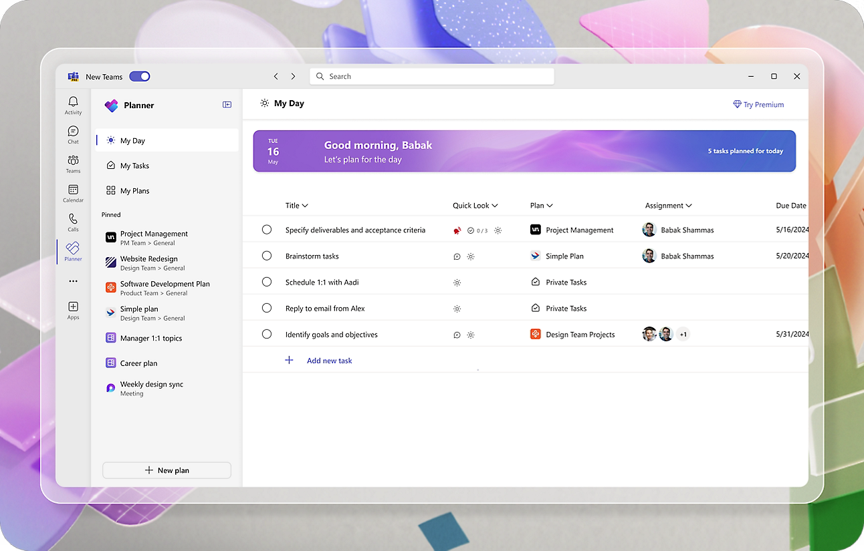Mark Brainstorm tasks as complete
The width and height of the screenshot is (864, 551).
(x=267, y=256)
